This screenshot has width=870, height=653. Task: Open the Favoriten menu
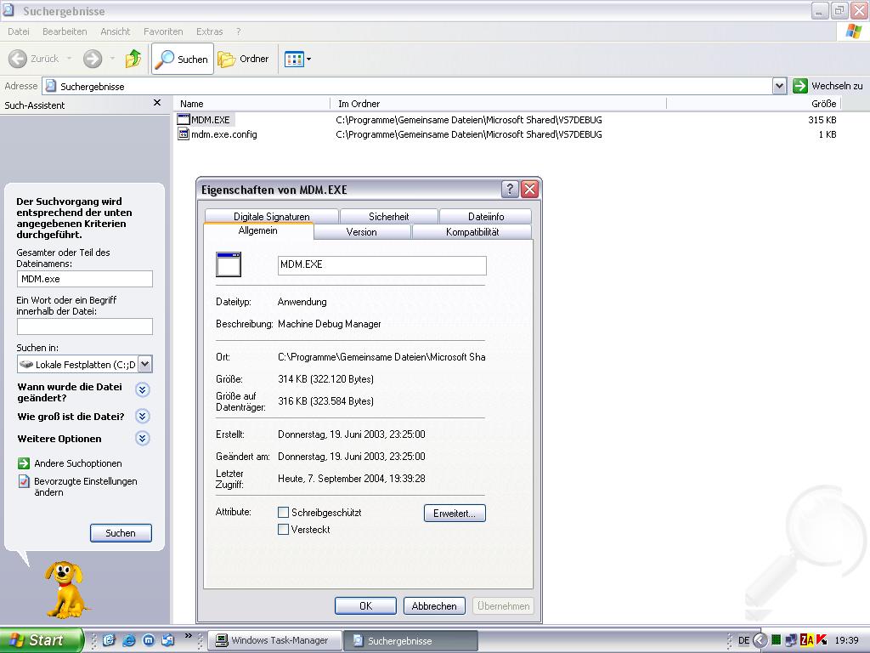pos(163,31)
